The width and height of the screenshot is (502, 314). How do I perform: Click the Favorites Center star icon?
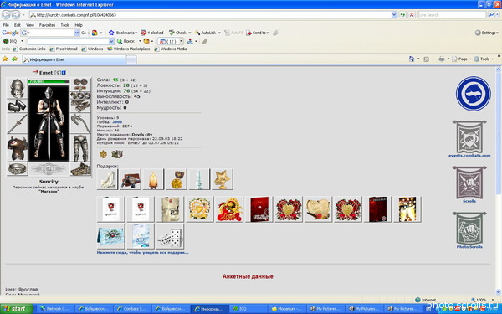tap(5, 59)
